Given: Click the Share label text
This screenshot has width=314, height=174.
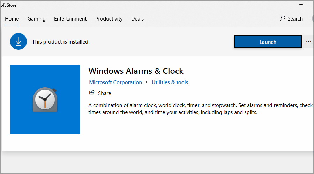Looking at the screenshot, I should [x=105, y=93].
